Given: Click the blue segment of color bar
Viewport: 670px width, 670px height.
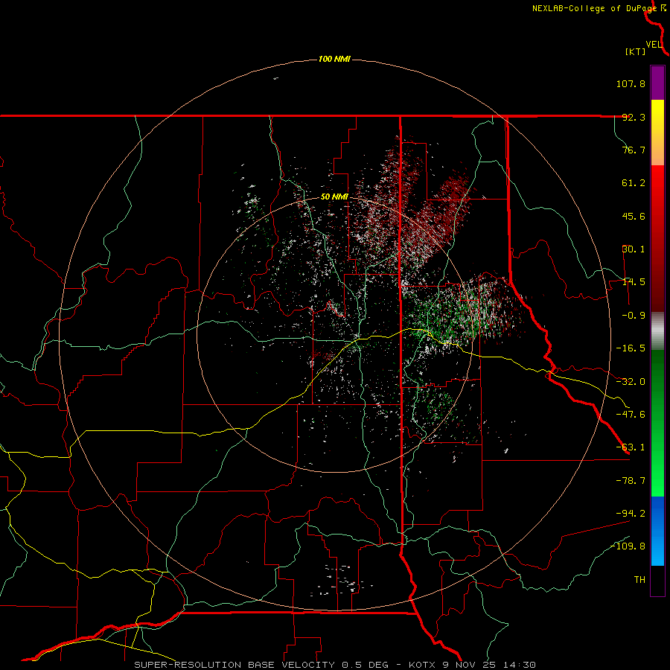Looking at the screenshot, I should (657, 531).
